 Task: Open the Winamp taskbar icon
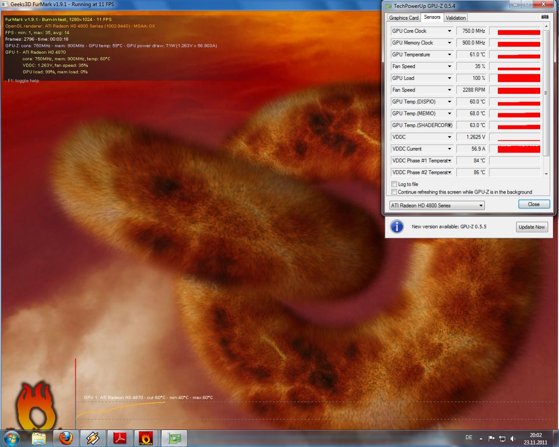click(x=93, y=438)
